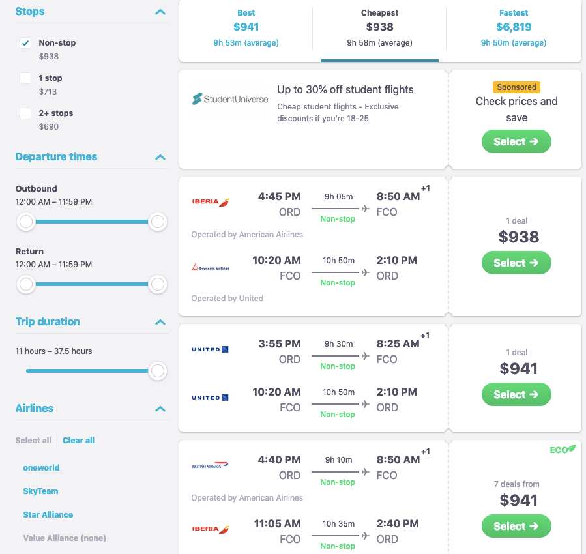The image size is (586, 554).
Task: Click the Iberia airline logo on the $938 flight
Action: pyautogui.click(x=210, y=202)
